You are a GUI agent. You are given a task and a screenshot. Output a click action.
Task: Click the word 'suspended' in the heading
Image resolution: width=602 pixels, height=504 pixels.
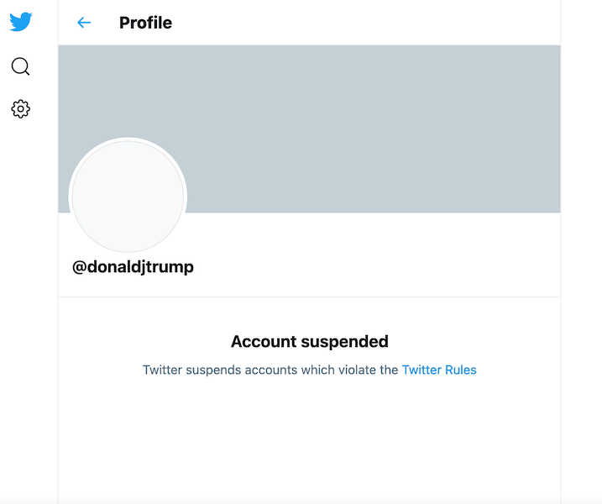[345, 342]
